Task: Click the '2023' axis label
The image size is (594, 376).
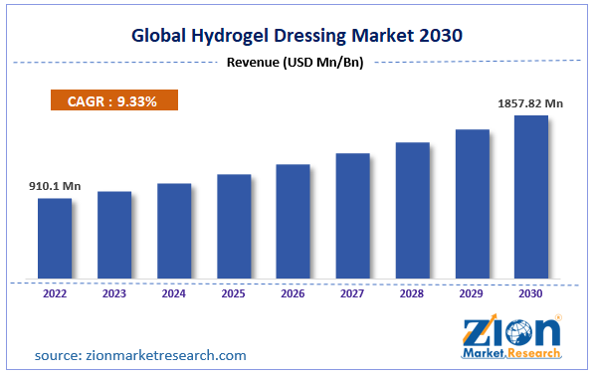Action: tap(114, 293)
